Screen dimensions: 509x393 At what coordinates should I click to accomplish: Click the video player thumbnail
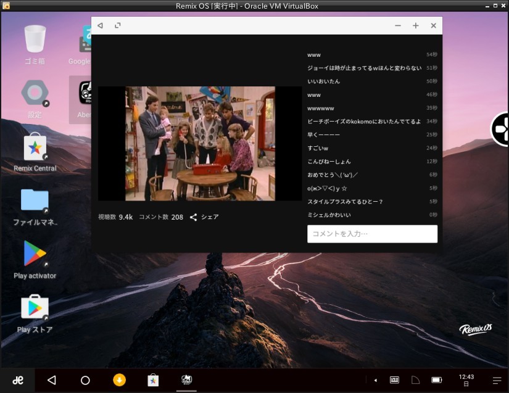click(x=200, y=143)
